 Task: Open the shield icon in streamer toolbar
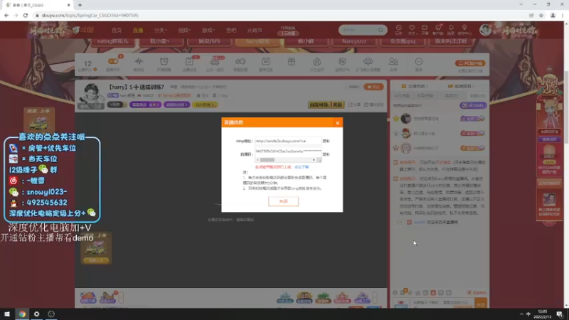[342, 62]
